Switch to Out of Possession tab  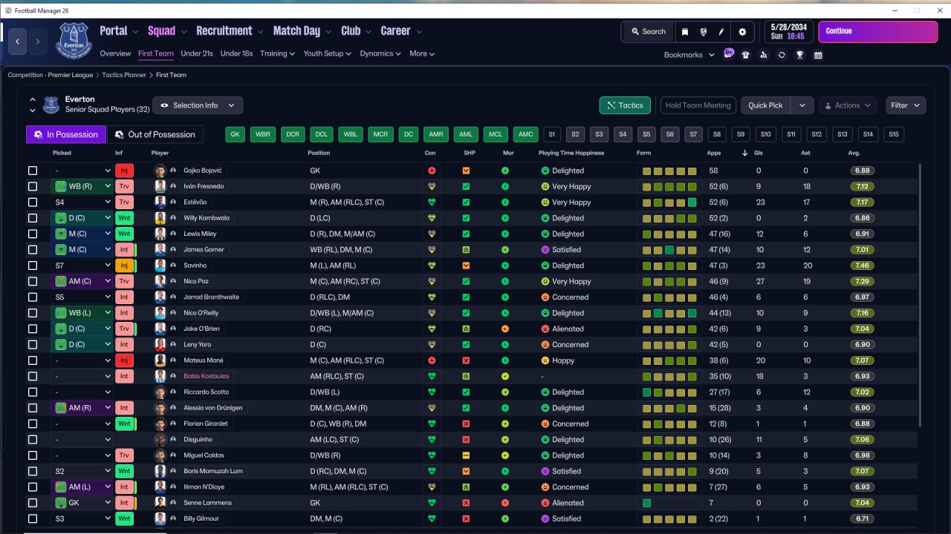click(x=155, y=134)
